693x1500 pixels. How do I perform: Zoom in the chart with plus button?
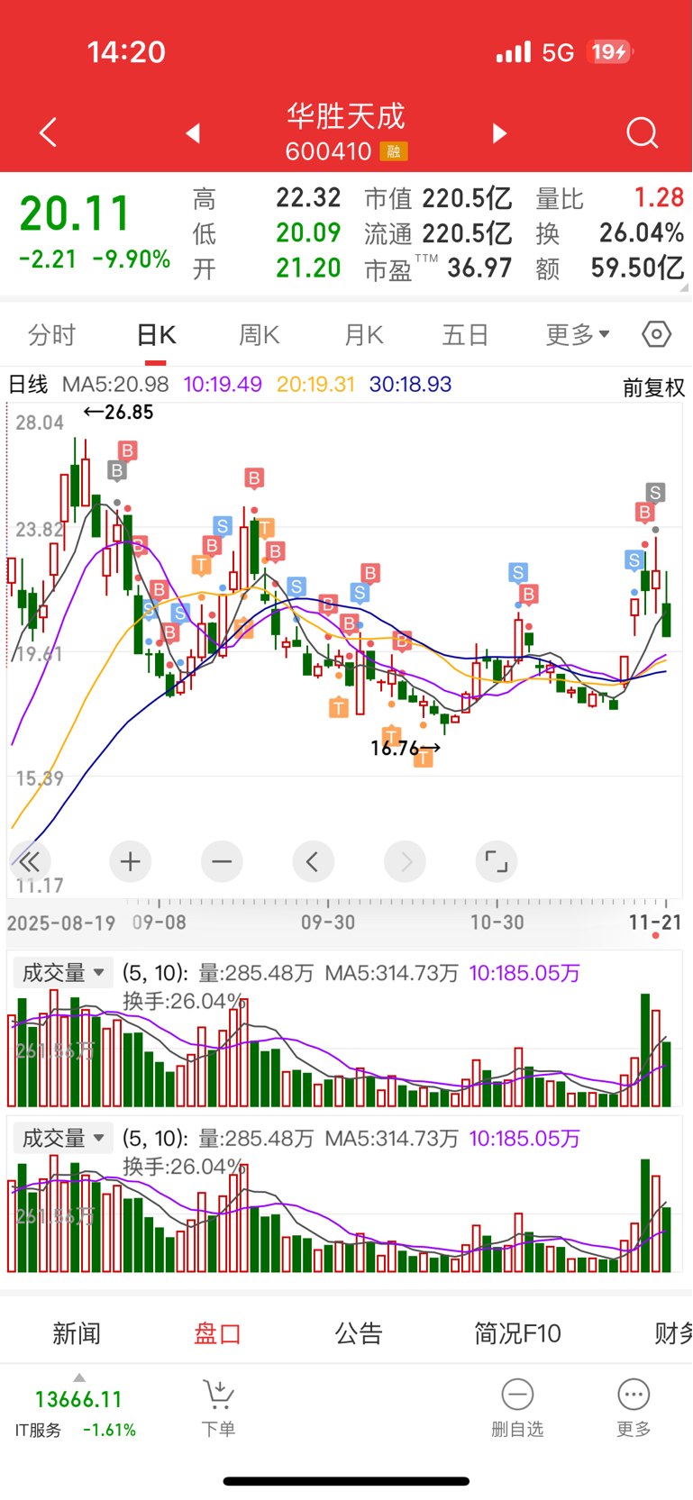coord(131,862)
